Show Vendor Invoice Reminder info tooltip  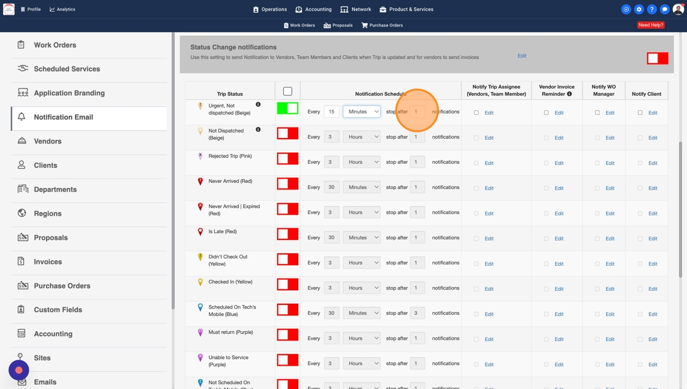[x=569, y=94]
